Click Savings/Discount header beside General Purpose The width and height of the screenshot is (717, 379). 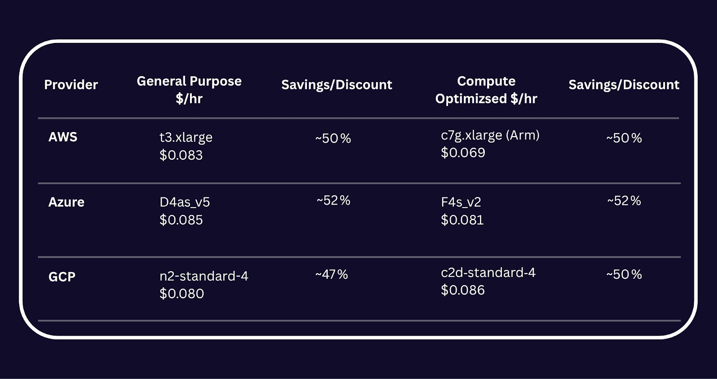pos(337,85)
